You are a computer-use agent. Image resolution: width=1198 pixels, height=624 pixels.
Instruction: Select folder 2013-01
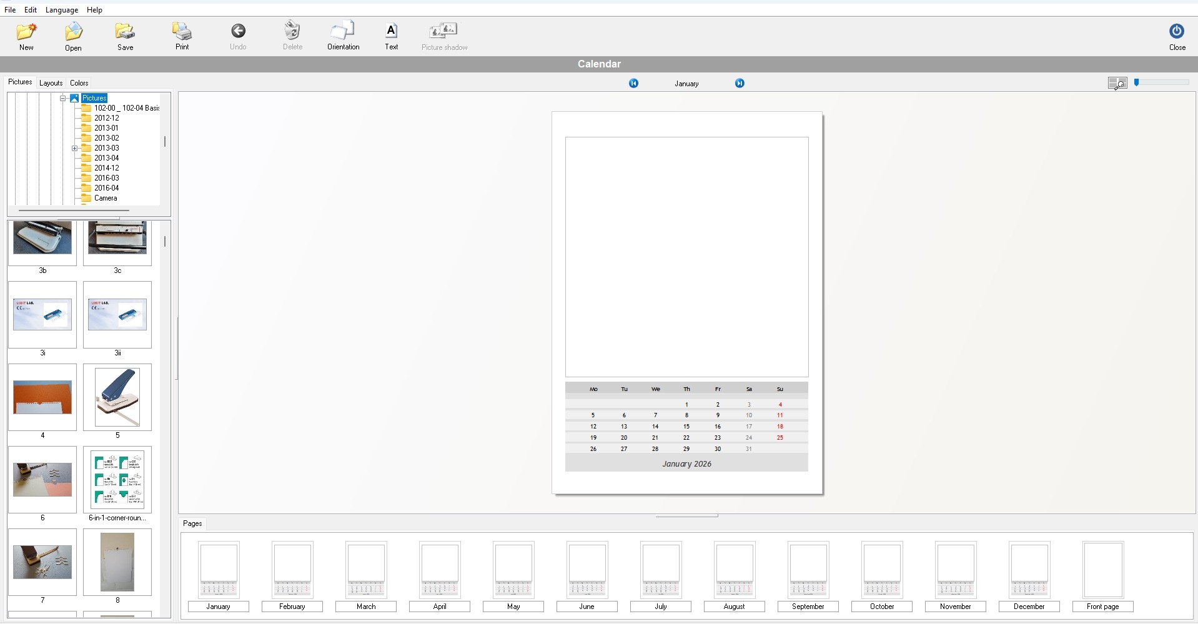coord(107,128)
